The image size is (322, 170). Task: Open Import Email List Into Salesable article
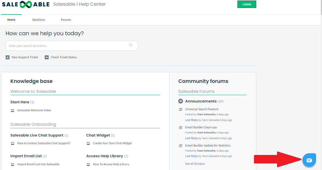pyautogui.click(x=38, y=164)
